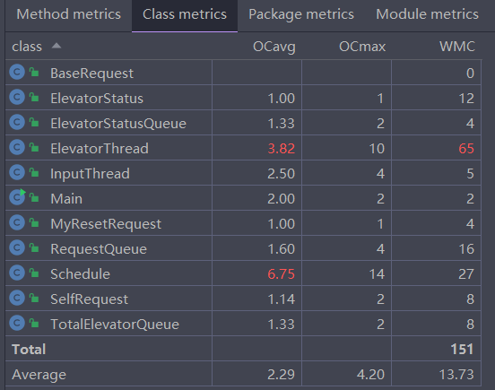This screenshot has width=495, height=390.
Task: Click the green public lock icon beside RequestQueue
Action: pyautogui.click(x=34, y=247)
